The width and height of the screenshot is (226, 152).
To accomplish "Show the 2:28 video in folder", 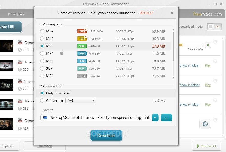I will click(190, 85).
